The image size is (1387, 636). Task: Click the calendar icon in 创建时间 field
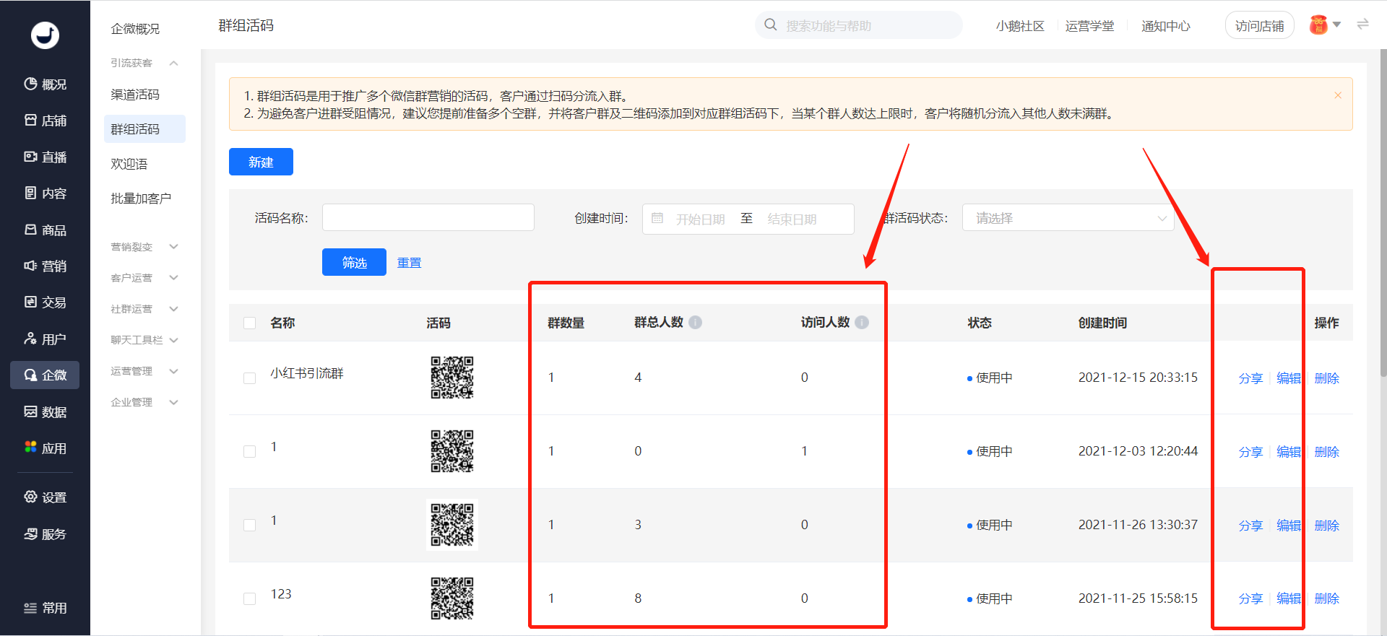pyautogui.click(x=657, y=218)
